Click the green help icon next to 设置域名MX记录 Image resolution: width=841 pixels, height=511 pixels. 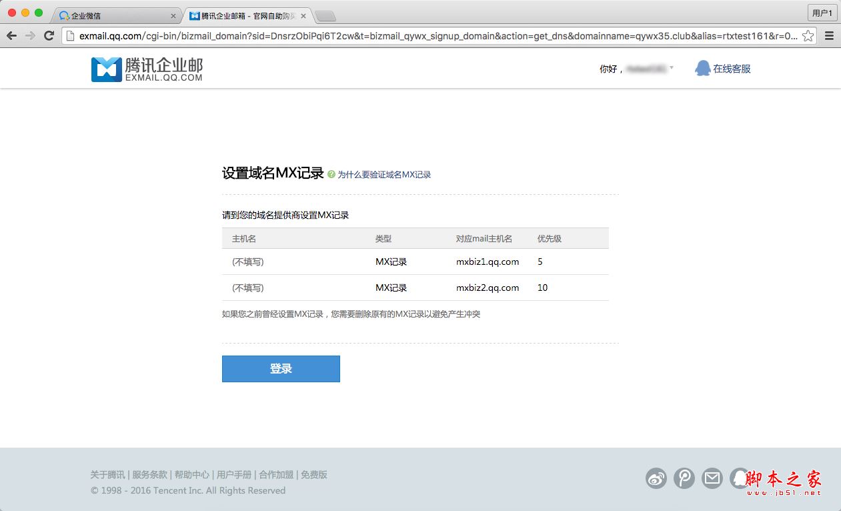(331, 174)
